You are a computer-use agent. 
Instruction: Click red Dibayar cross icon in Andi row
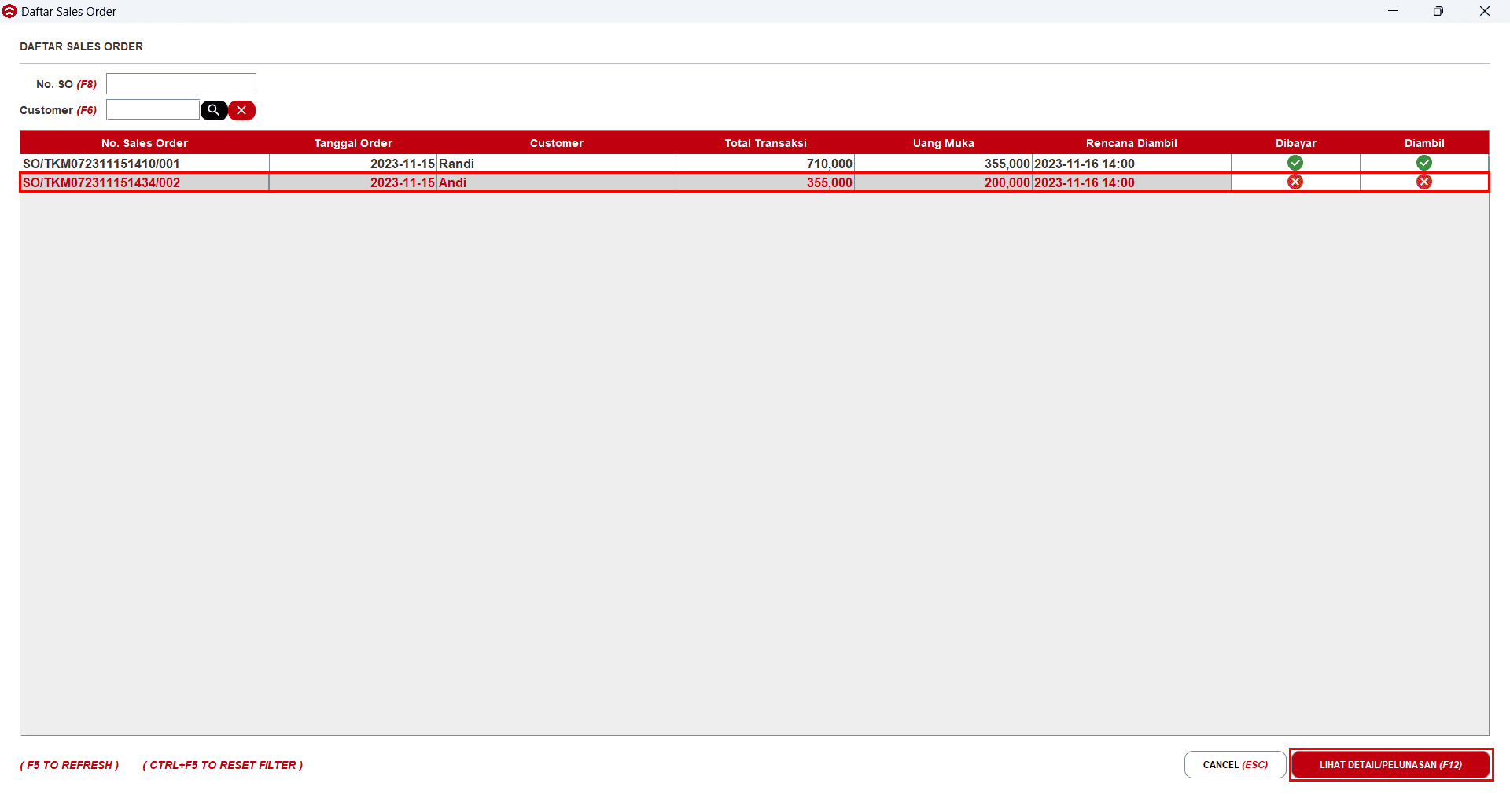1295,182
